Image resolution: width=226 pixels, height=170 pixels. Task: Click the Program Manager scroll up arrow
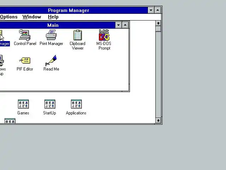tap(158, 23)
